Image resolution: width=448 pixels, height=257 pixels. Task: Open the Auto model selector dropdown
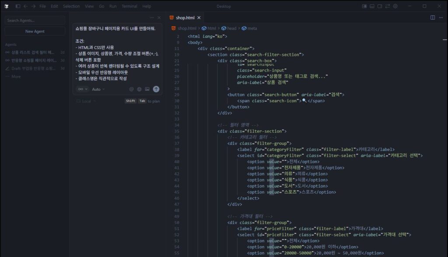click(x=97, y=89)
